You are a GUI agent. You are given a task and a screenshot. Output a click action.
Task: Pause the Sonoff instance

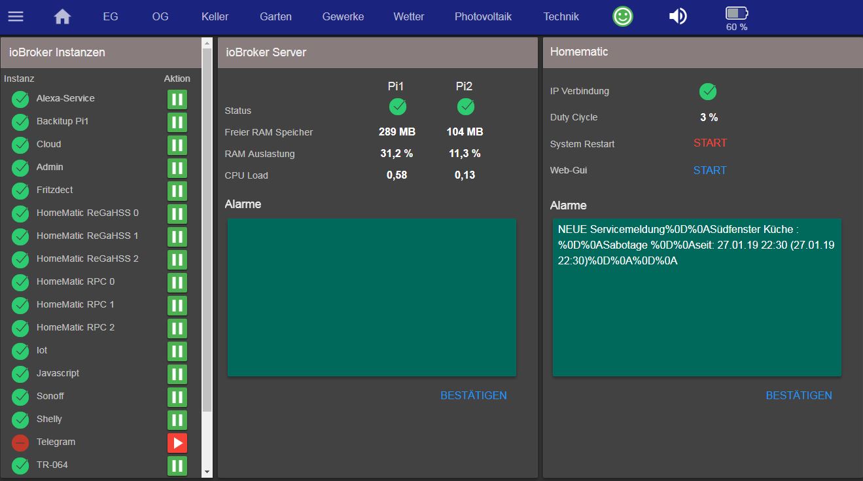point(177,397)
